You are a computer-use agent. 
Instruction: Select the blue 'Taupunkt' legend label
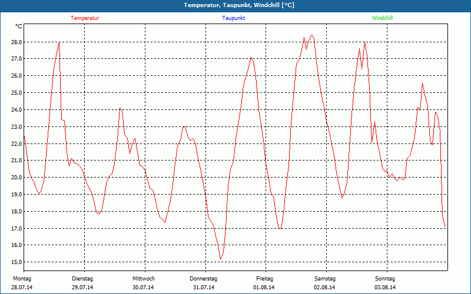pos(233,18)
